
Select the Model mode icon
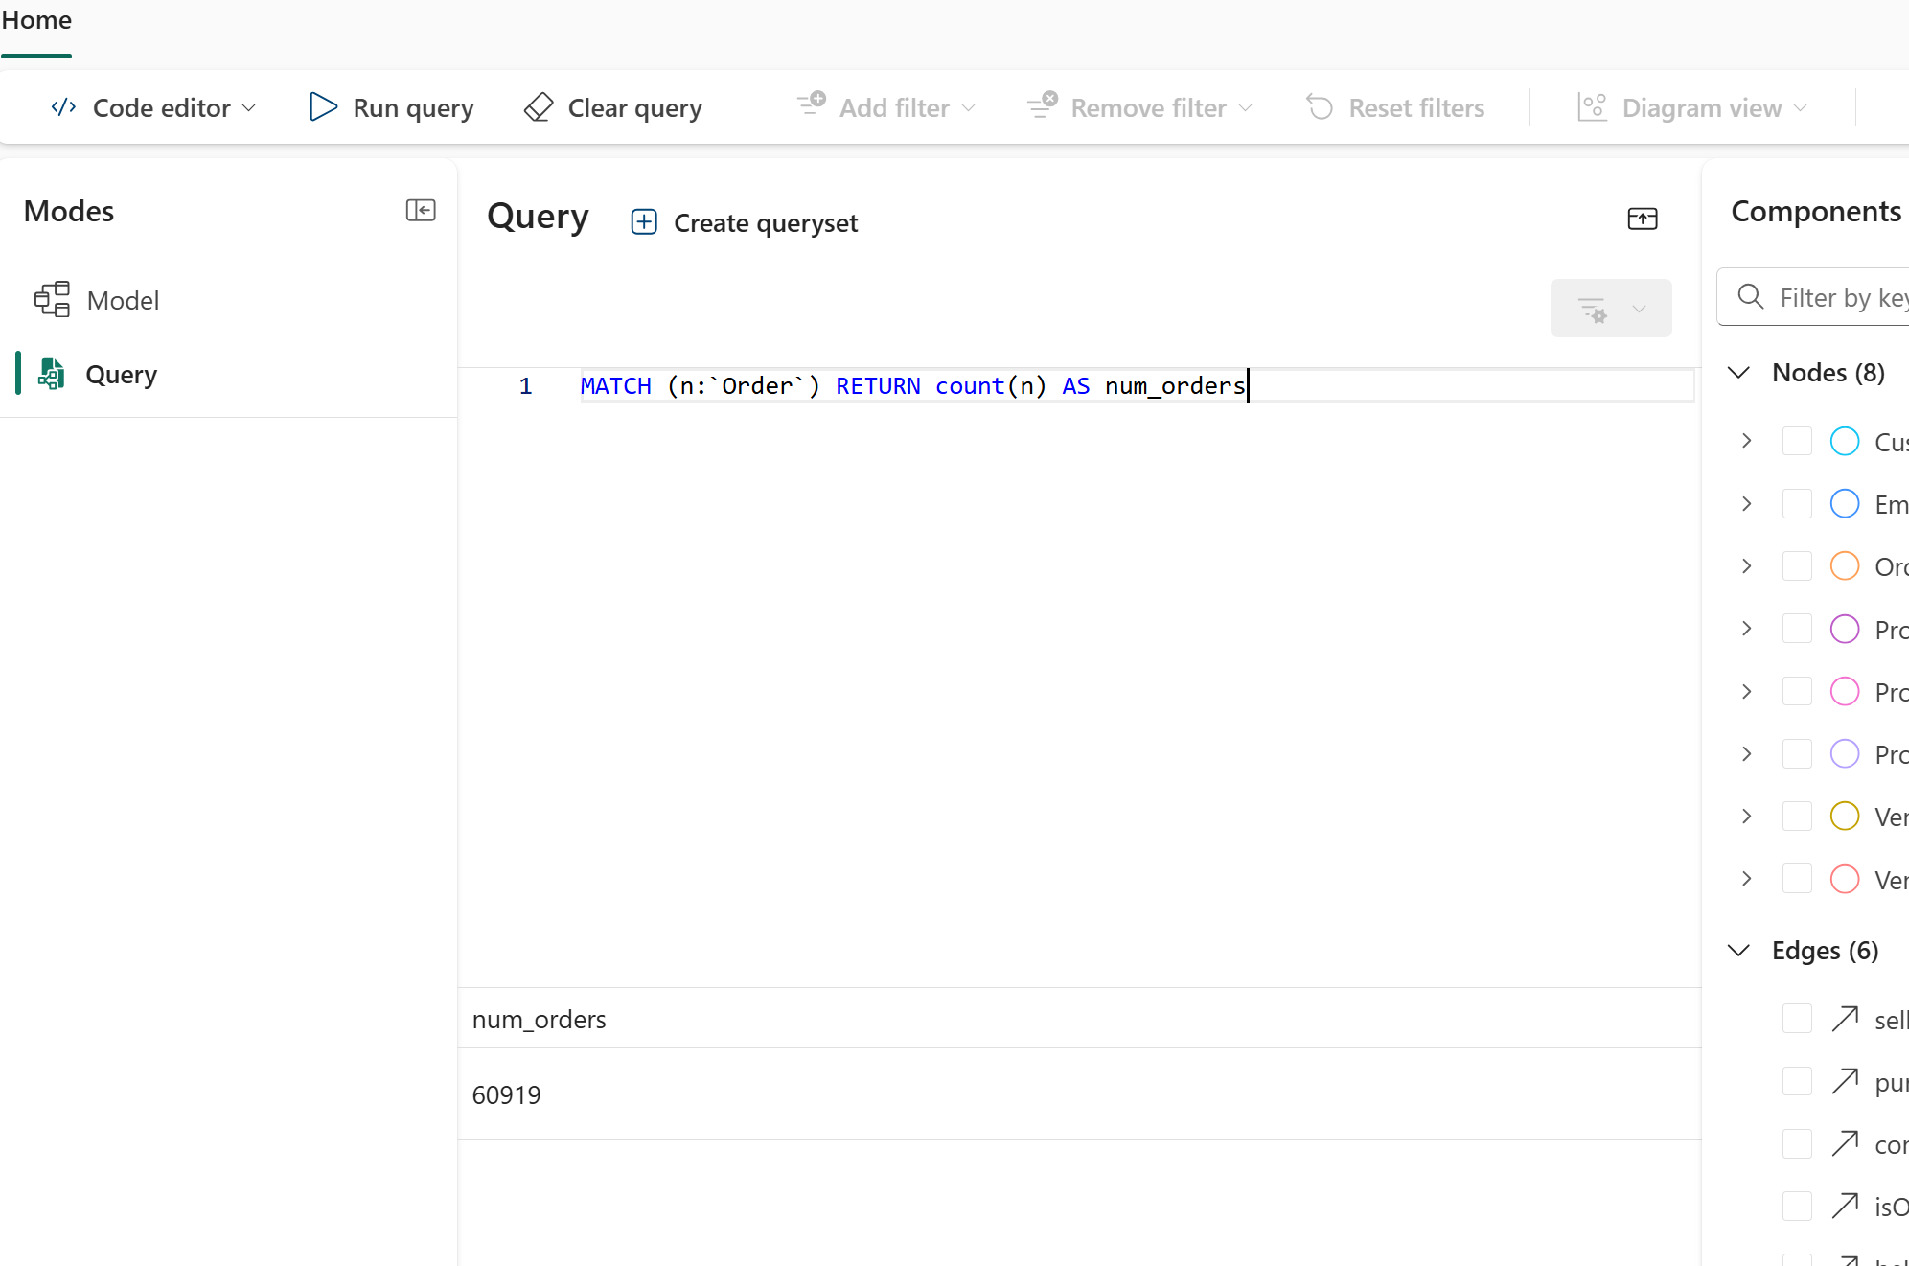tap(53, 300)
